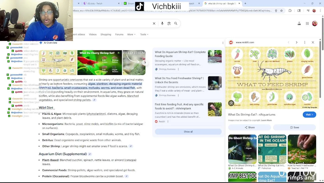The width and height of the screenshot is (324, 183).
Task: Open more options for Reddit source result
Action: click(168, 121)
